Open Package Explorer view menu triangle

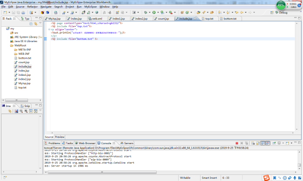coord(40,23)
